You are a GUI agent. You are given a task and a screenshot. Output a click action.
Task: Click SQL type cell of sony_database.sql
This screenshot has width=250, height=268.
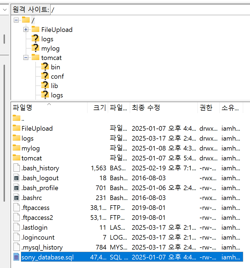pos(119,257)
